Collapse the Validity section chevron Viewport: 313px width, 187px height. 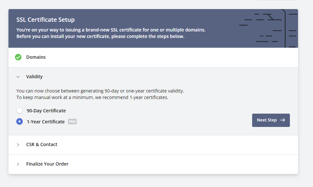tap(18, 77)
